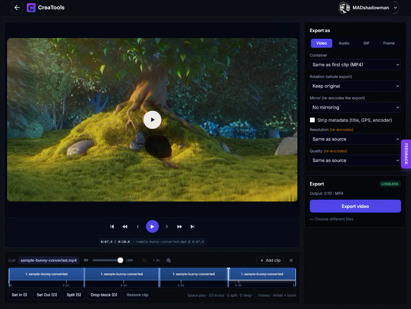Click the Set In (I) button
The height and width of the screenshot is (309, 411).
(19, 295)
